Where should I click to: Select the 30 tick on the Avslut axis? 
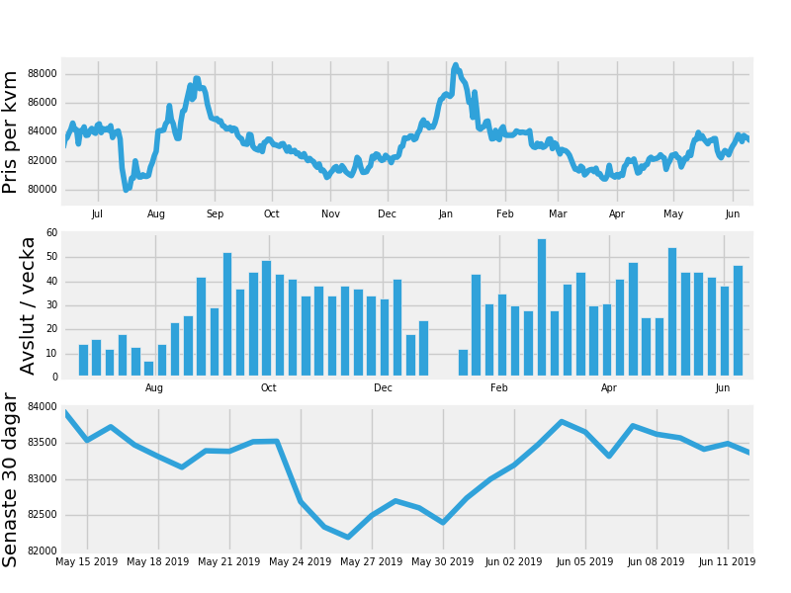coord(52,305)
